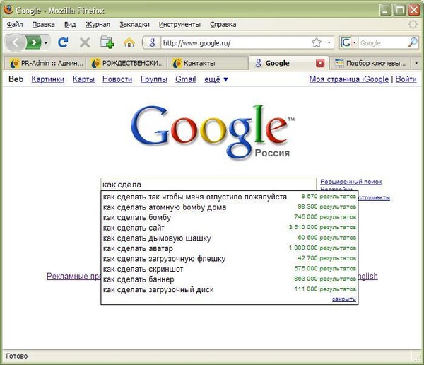The image size is (424, 365).
Task: Open a new tab with the plus page icon
Action: tap(107, 42)
